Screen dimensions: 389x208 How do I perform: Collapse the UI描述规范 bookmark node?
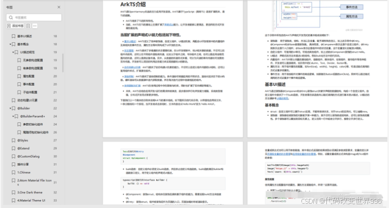(13, 52)
